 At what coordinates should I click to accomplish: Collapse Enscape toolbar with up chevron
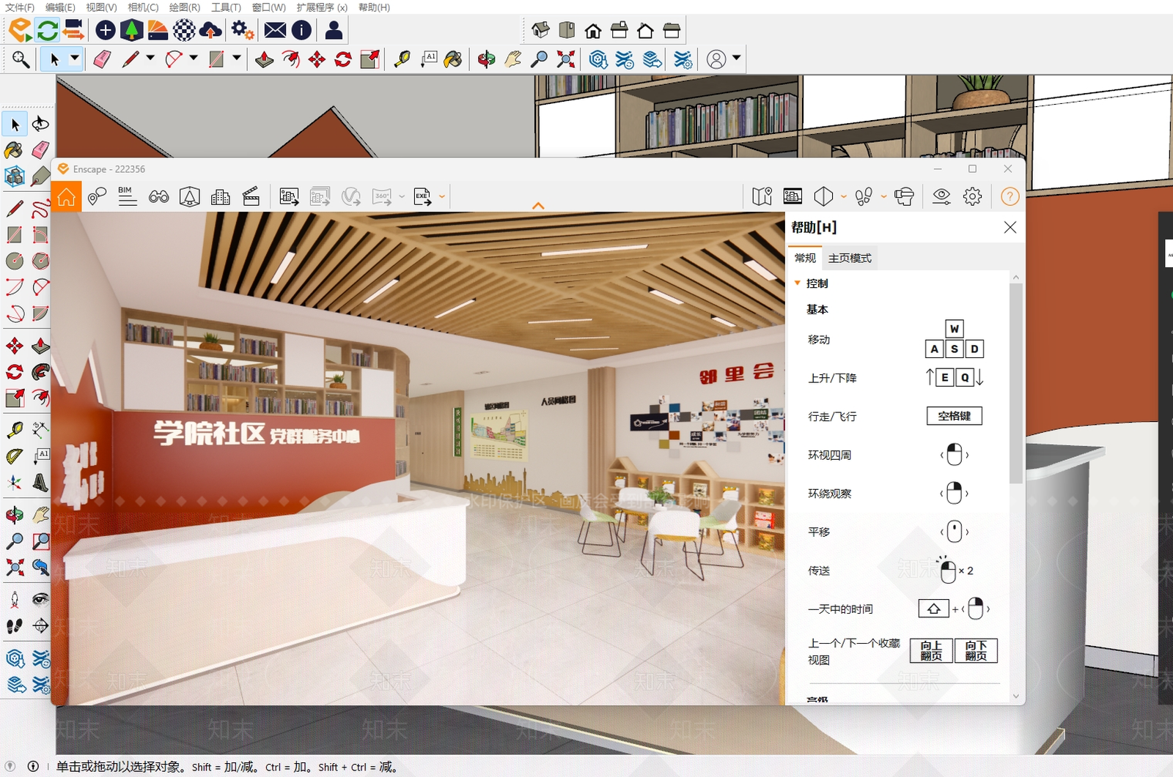pos(538,206)
